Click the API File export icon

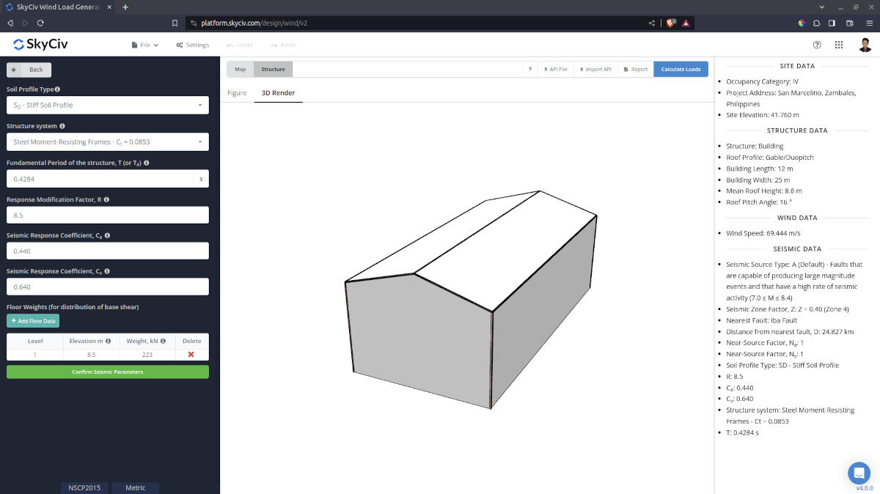pyautogui.click(x=556, y=69)
